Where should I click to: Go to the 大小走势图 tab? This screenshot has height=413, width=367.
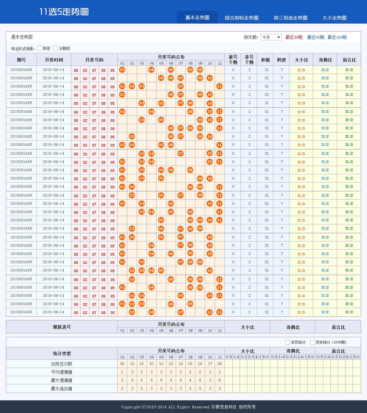pyautogui.click(x=334, y=18)
